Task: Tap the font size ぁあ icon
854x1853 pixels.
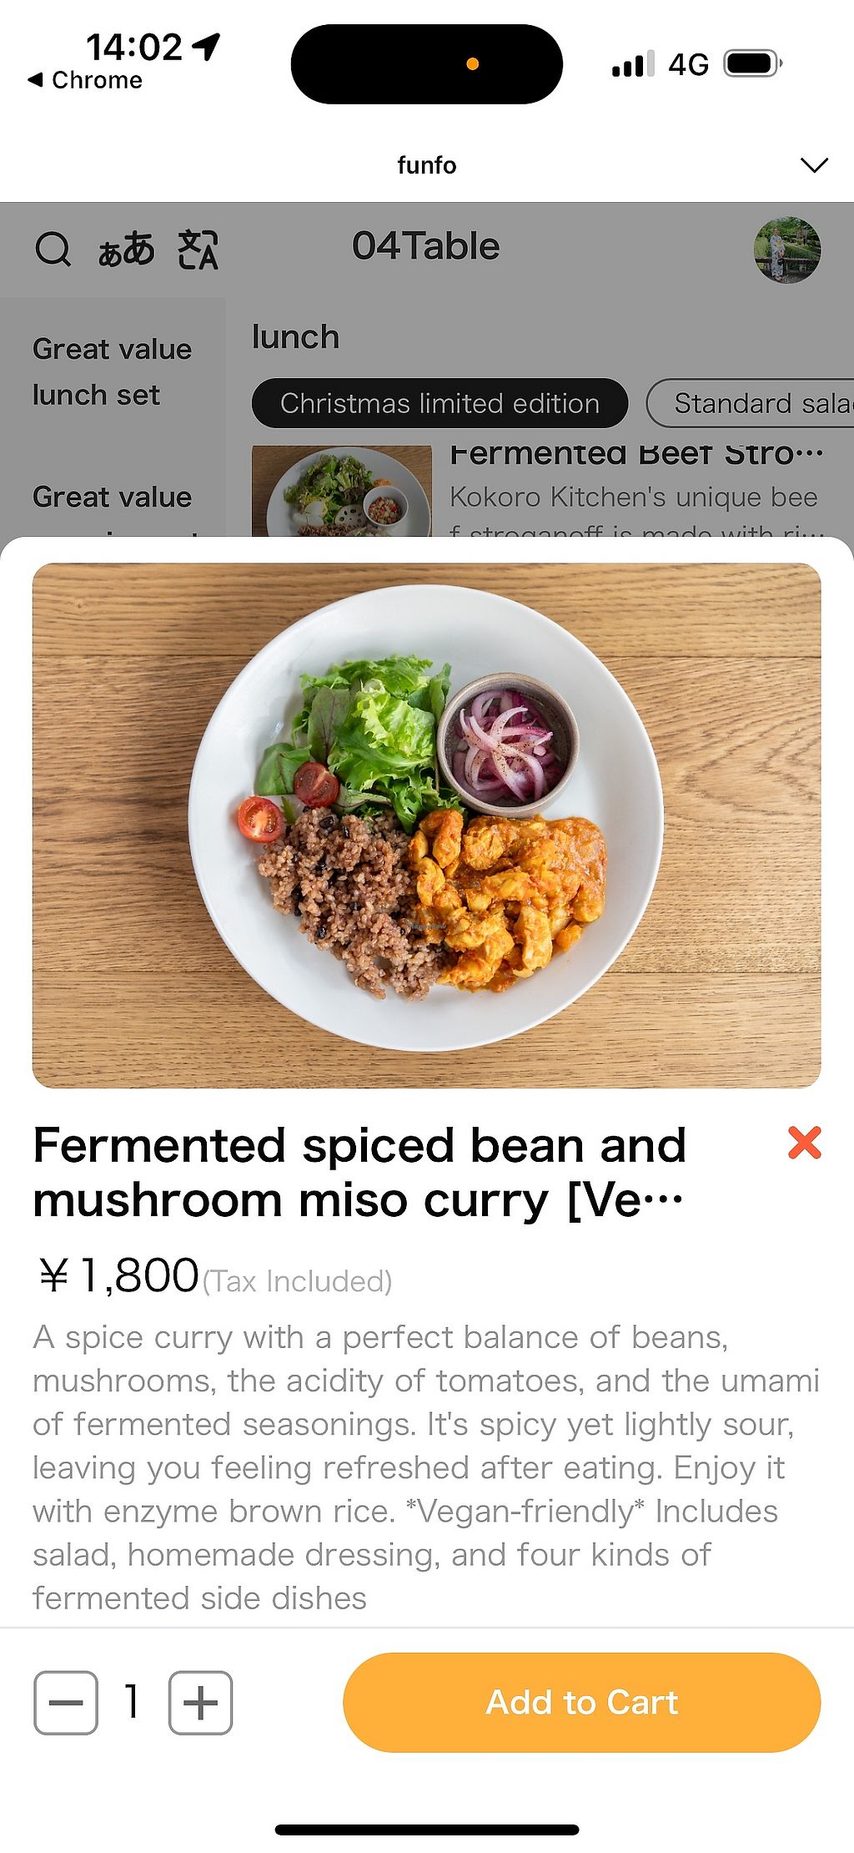Action: pos(126,249)
